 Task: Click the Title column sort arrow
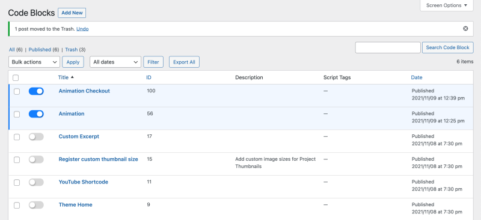click(72, 77)
